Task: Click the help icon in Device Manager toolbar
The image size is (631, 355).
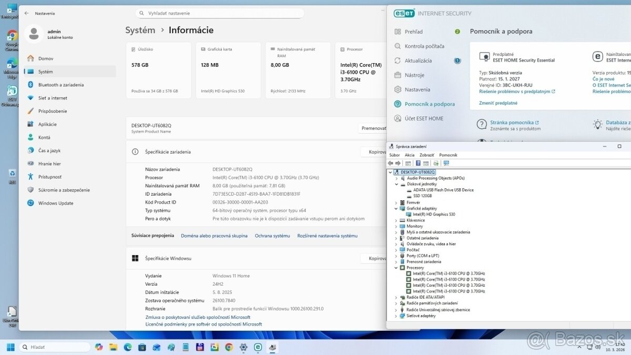Action: [x=418, y=163]
